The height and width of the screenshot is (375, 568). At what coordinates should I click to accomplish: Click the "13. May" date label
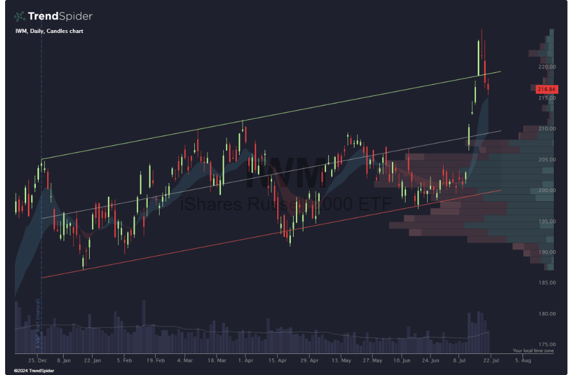341,360
